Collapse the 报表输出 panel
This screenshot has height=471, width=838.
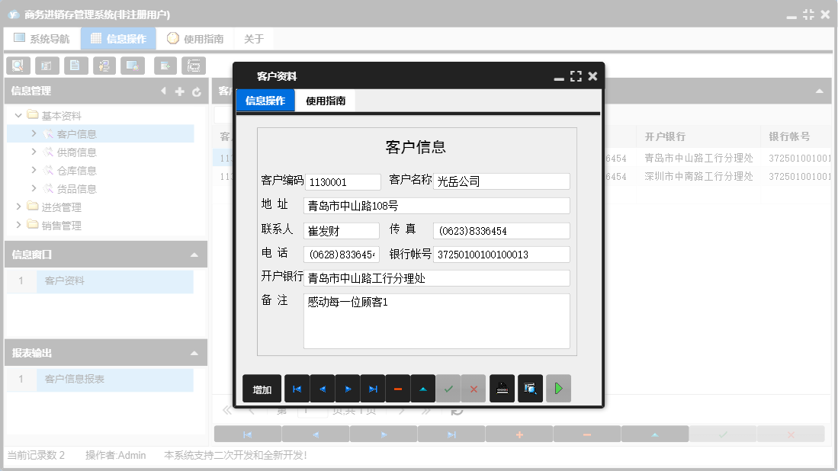pos(194,354)
